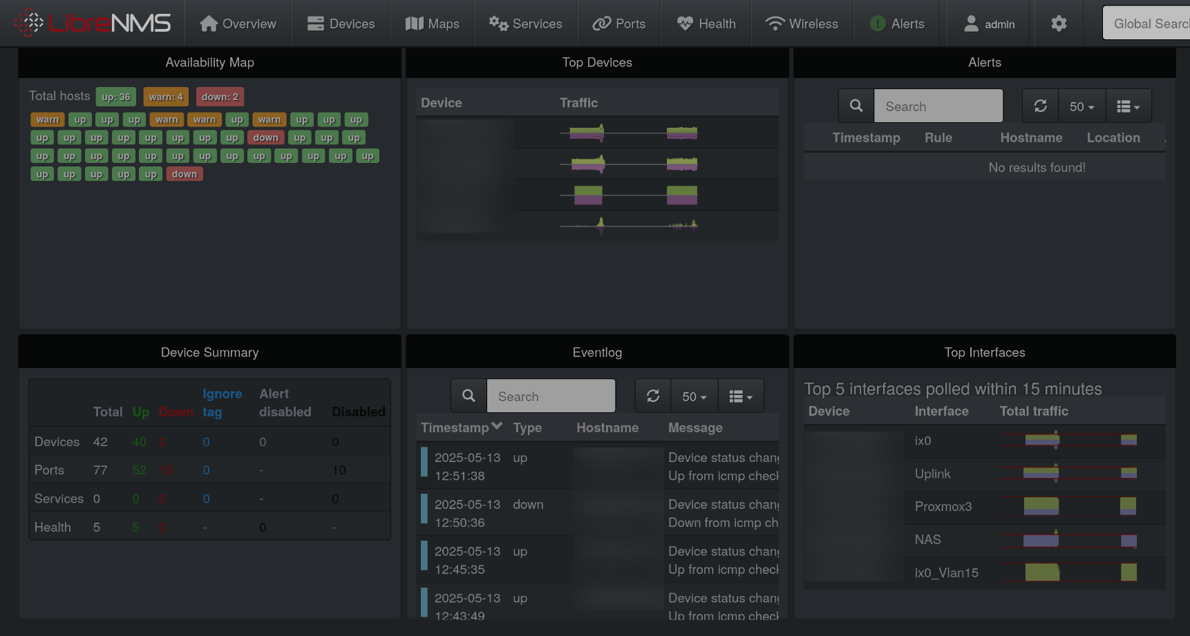Click the orange 'warn: 4' hosts badge
This screenshot has width=1190, height=636.
(166, 97)
